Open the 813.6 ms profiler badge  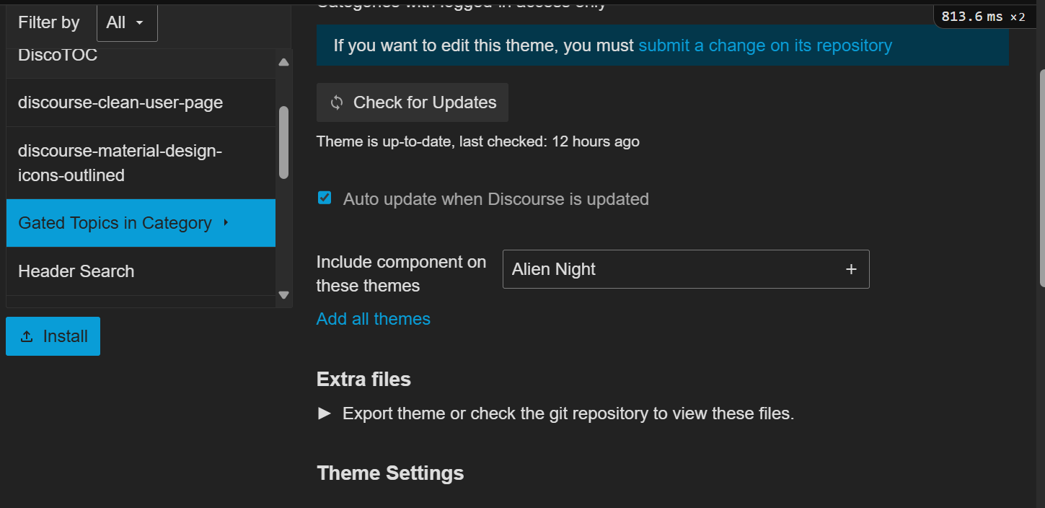click(x=983, y=17)
